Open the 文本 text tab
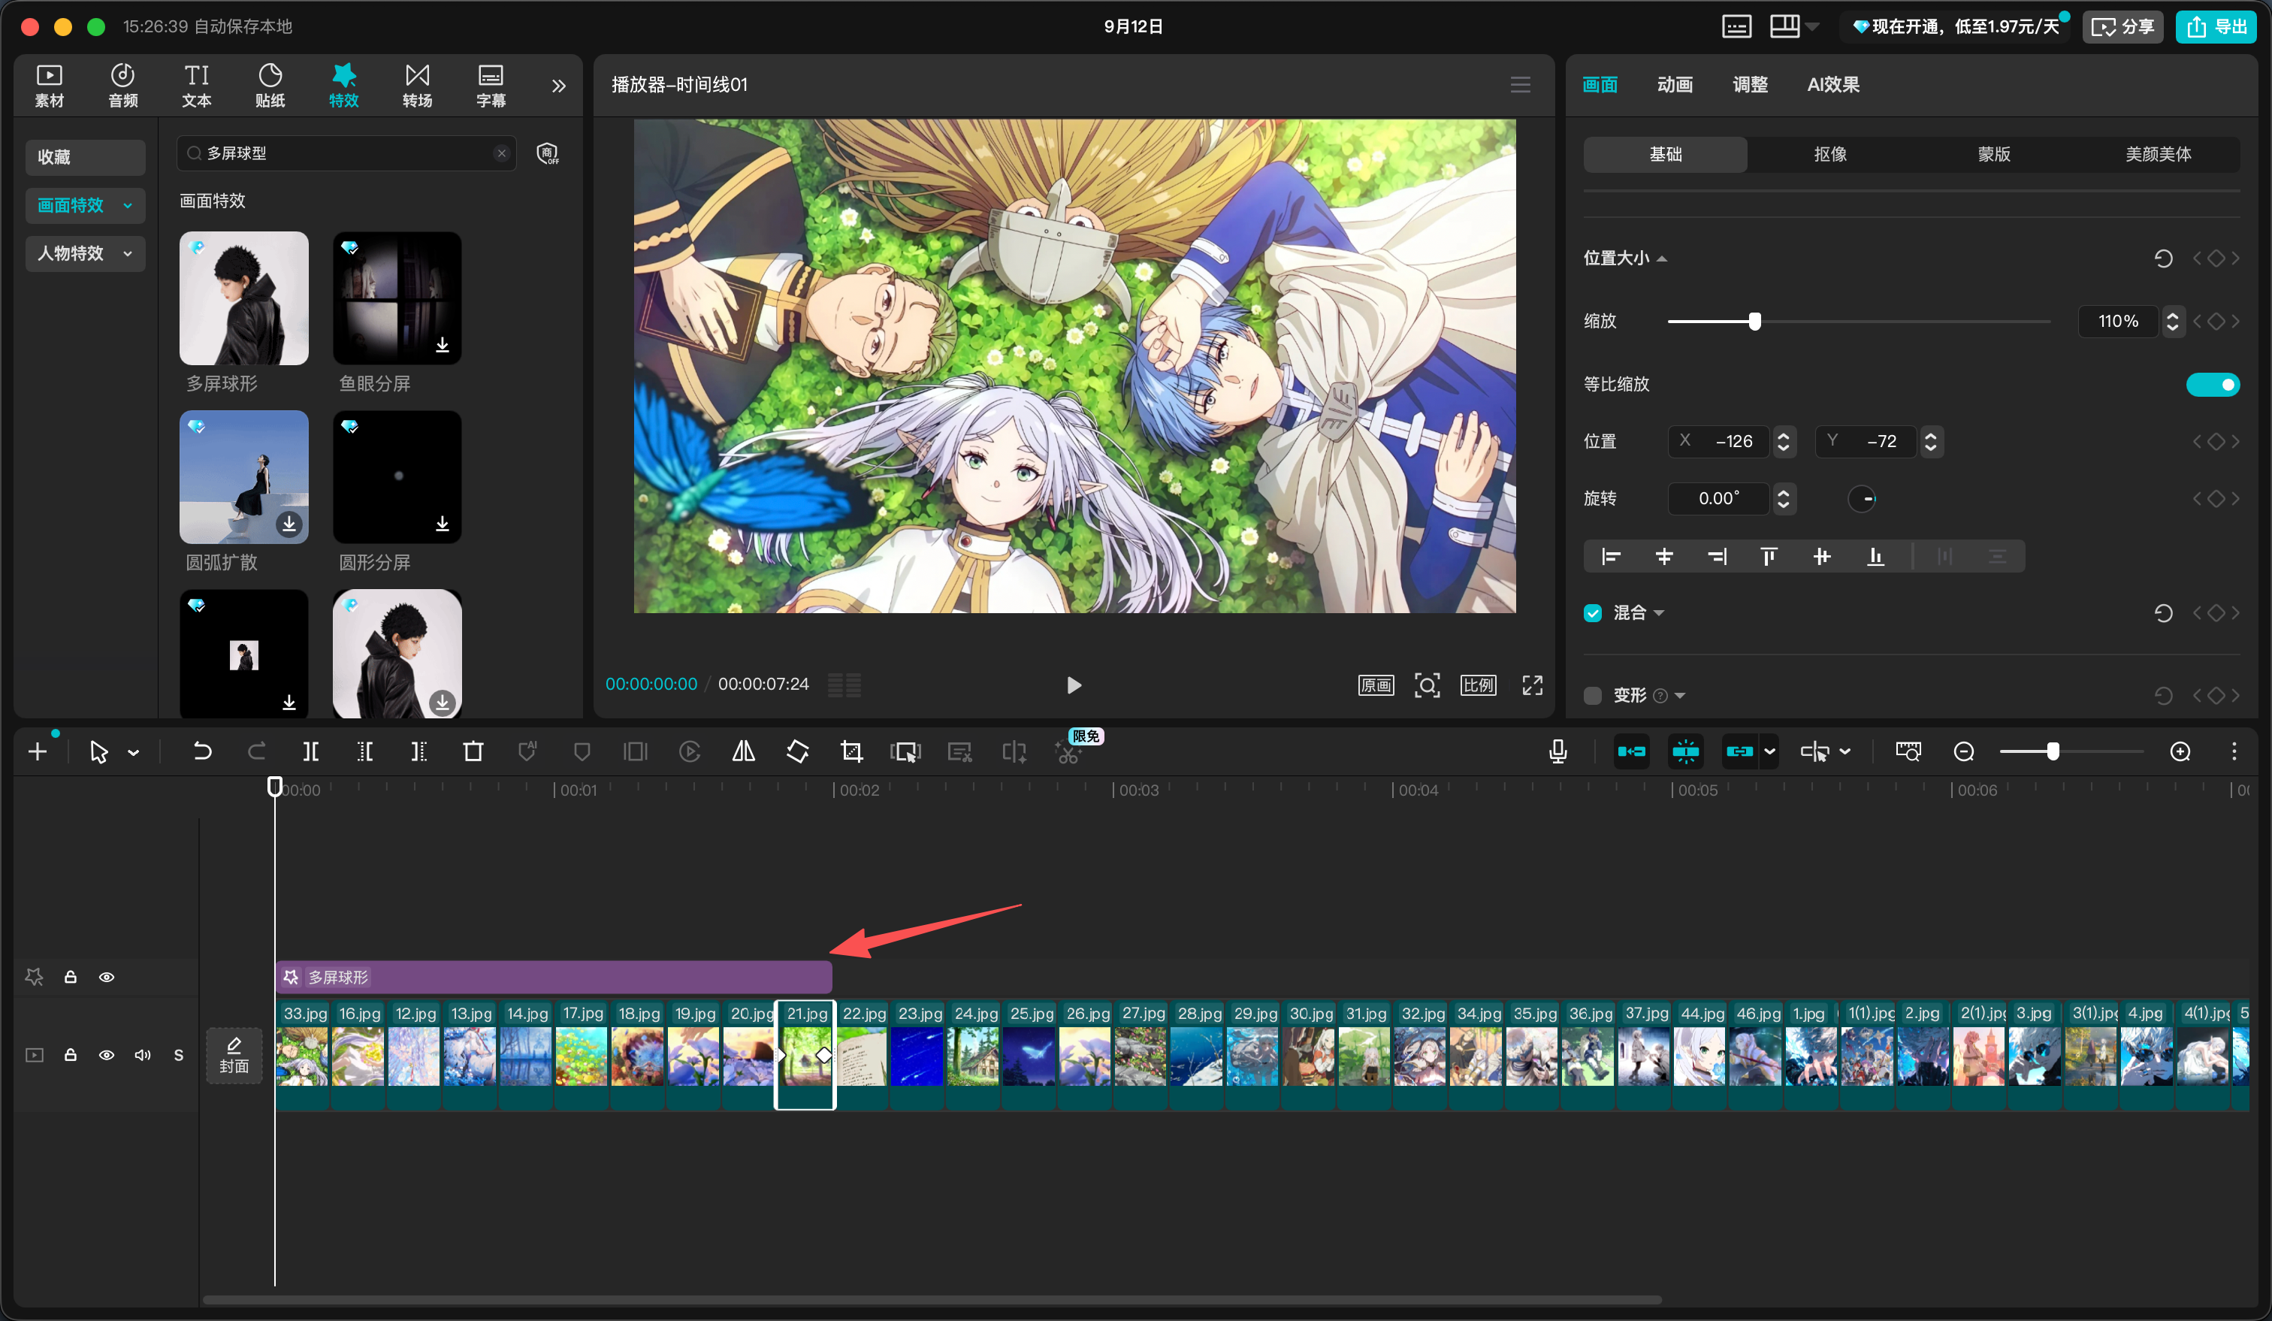The width and height of the screenshot is (2272, 1321). 197,86
